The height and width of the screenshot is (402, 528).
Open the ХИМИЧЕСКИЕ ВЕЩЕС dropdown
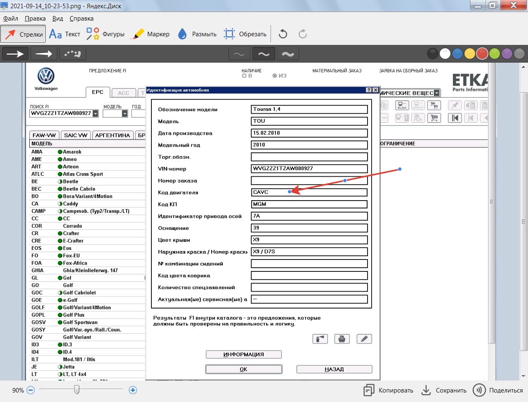pos(437,93)
